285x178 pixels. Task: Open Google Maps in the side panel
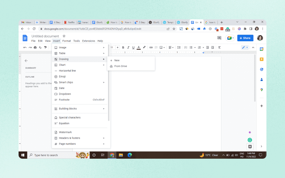262,90
